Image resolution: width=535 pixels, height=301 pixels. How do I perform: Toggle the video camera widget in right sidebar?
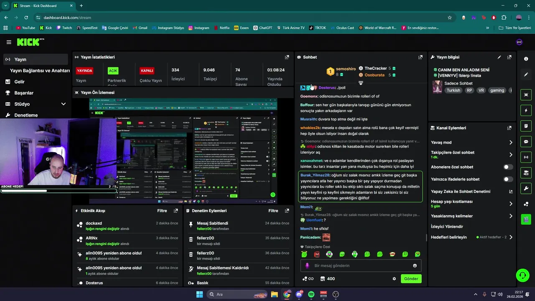click(x=526, y=173)
